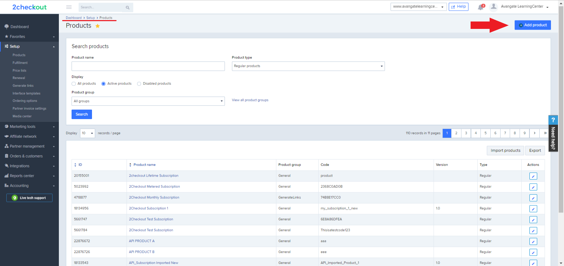The height and width of the screenshot is (266, 564).
Task: Click the blue Search button
Action: point(82,114)
